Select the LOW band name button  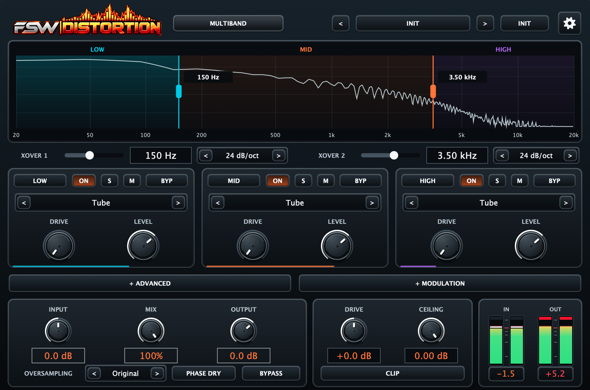40,181
